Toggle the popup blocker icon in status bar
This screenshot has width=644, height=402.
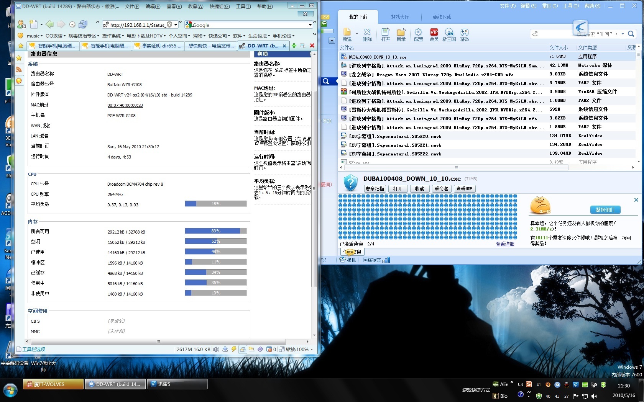pyautogui.click(x=269, y=349)
